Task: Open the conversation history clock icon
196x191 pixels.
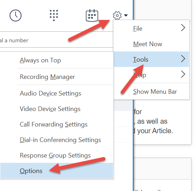Action: [x=16, y=16]
